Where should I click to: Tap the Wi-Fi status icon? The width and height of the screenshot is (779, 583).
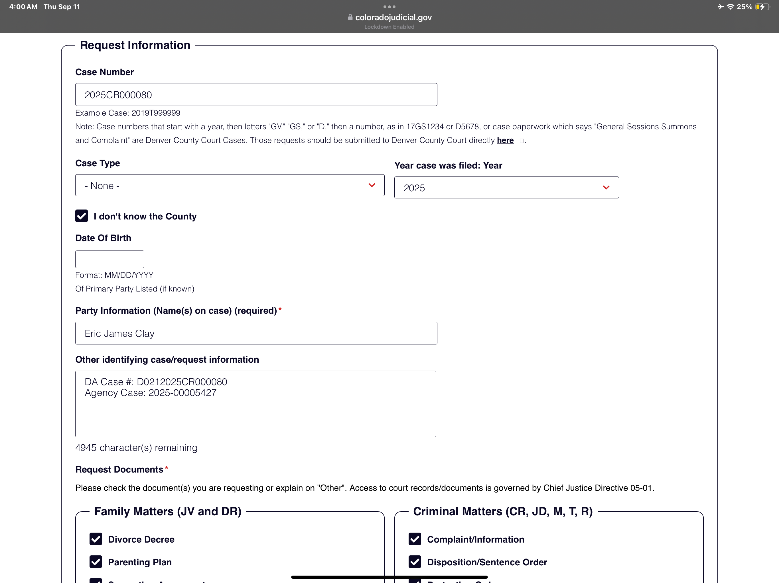tap(731, 7)
